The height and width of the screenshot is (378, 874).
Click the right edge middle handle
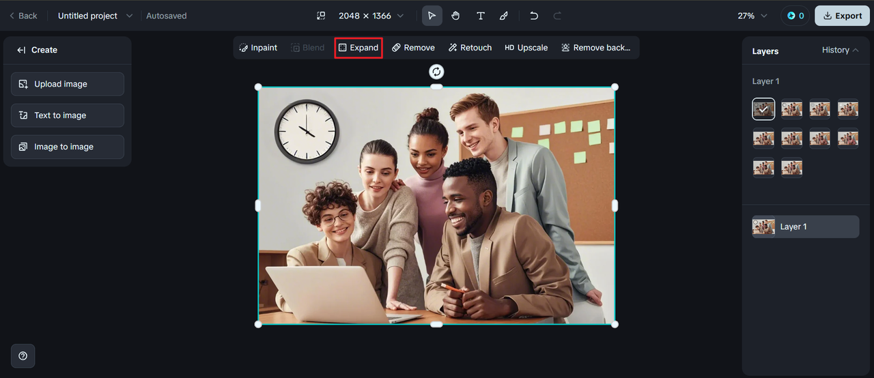pos(615,205)
